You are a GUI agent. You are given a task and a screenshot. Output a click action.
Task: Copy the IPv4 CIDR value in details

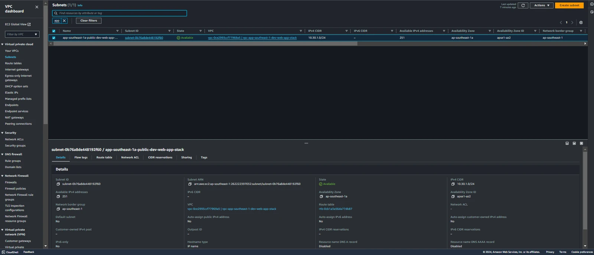(453, 184)
